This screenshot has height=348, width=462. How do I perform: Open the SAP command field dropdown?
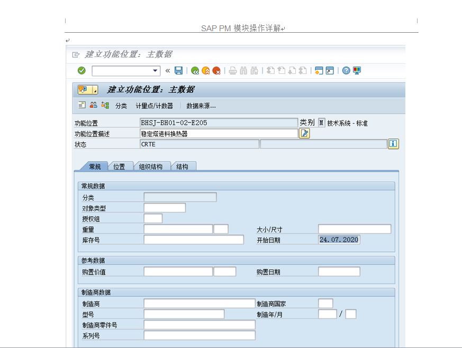(155, 71)
